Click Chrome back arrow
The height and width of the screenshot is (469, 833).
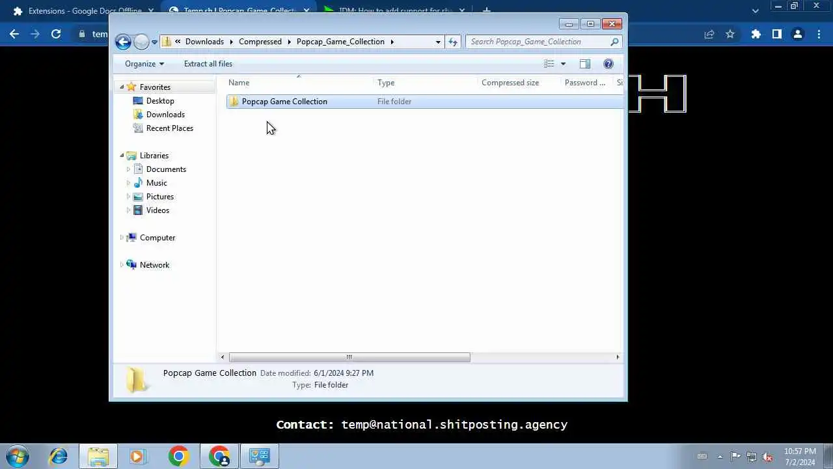[14, 34]
